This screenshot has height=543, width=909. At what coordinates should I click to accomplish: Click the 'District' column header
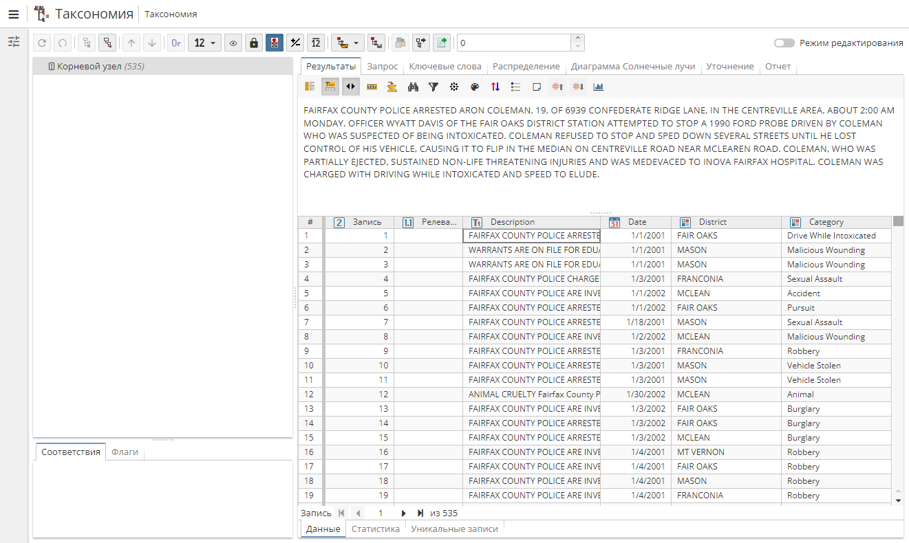[727, 222]
